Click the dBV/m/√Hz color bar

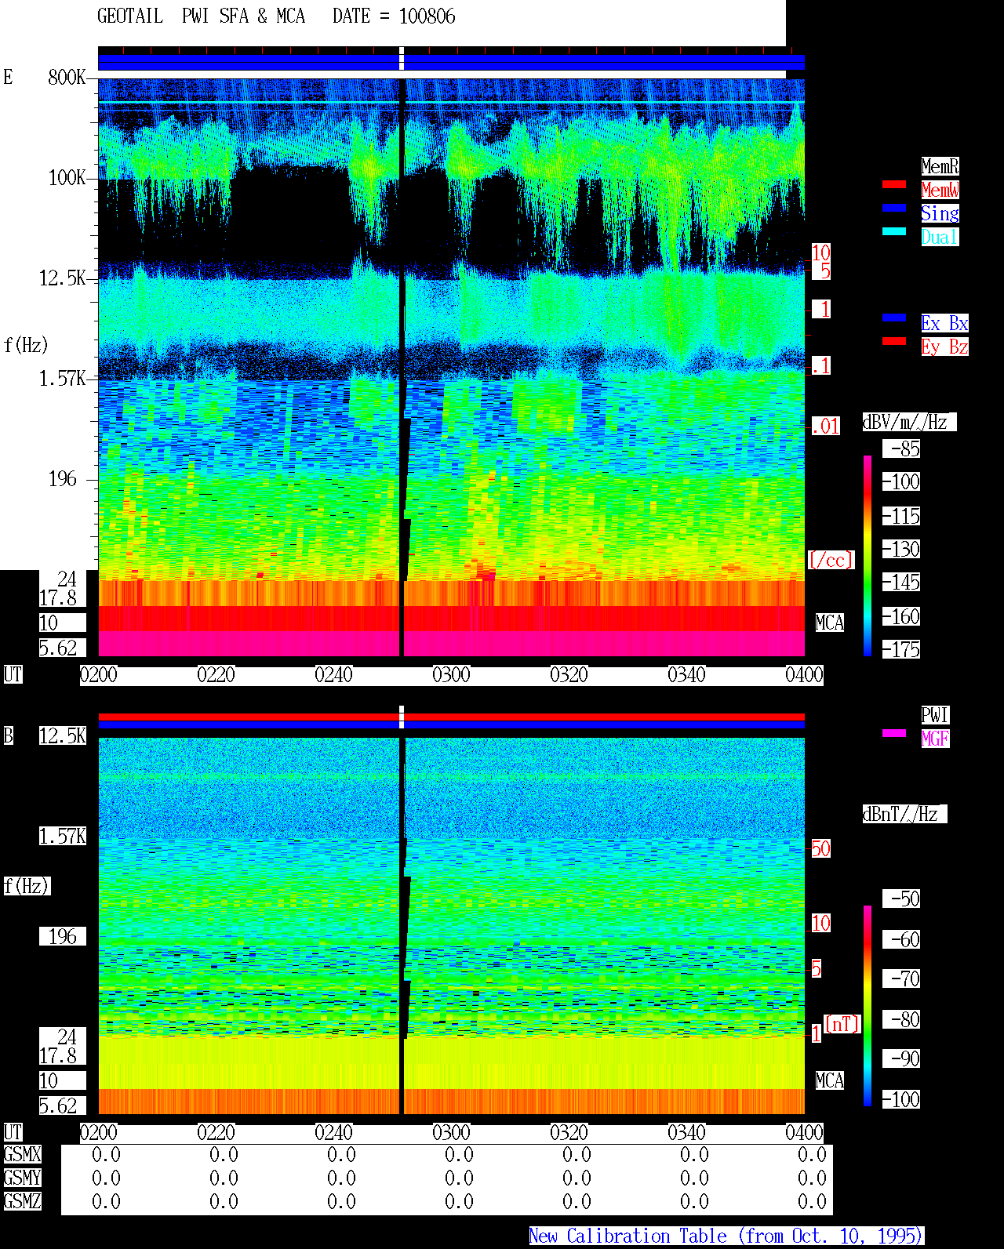coord(868,555)
